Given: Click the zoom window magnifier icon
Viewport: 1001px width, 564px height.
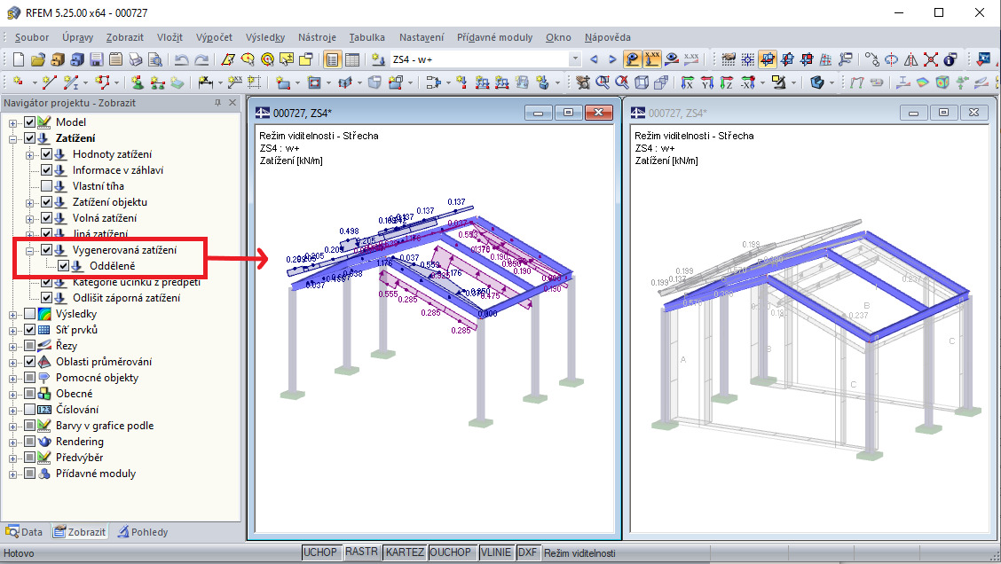Looking at the screenshot, I should pyautogui.click(x=602, y=82).
